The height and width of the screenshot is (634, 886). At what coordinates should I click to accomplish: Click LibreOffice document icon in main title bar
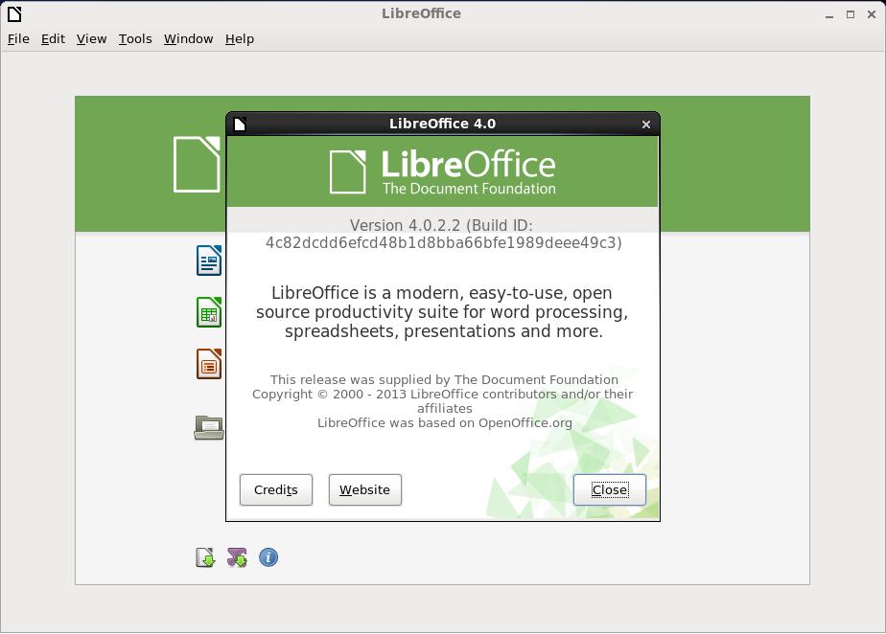[14, 14]
